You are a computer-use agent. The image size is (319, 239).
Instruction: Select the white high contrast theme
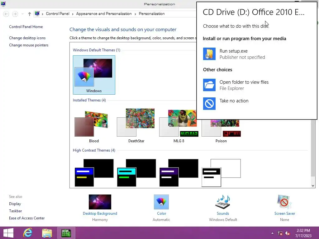pyautogui.click(x=221, y=173)
